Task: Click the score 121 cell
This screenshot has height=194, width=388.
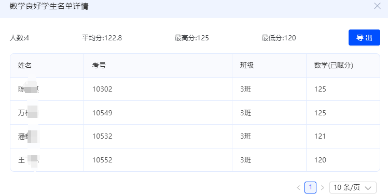Action: (343, 136)
